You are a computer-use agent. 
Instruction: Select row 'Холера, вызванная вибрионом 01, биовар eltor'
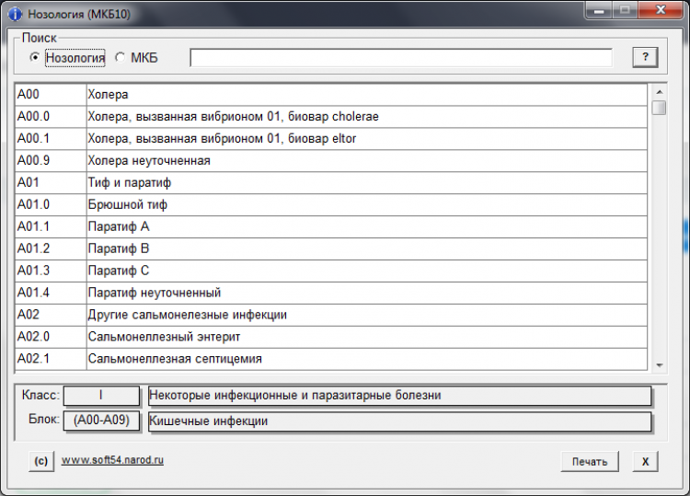[331, 139]
